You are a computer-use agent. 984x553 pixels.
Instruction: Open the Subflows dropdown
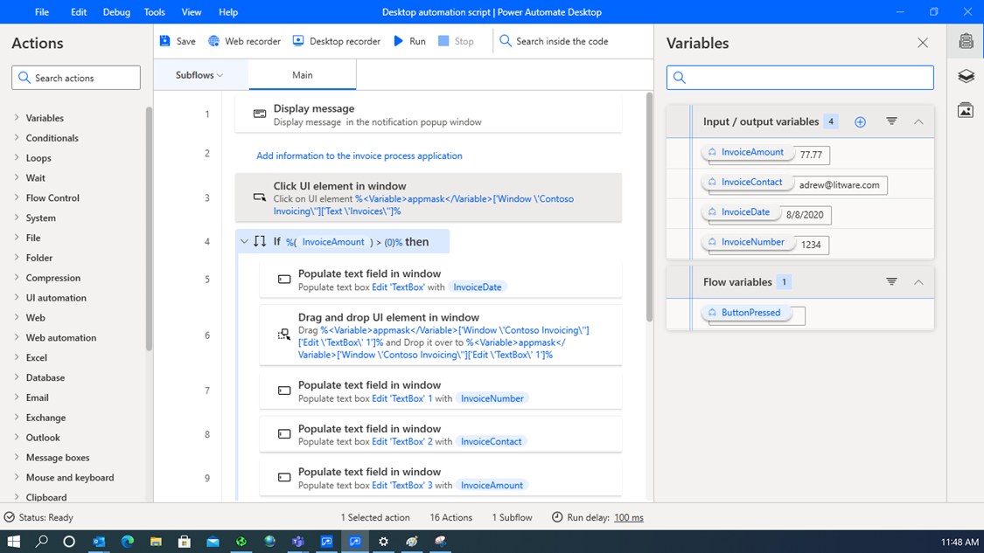pyautogui.click(x=199, y=74)
